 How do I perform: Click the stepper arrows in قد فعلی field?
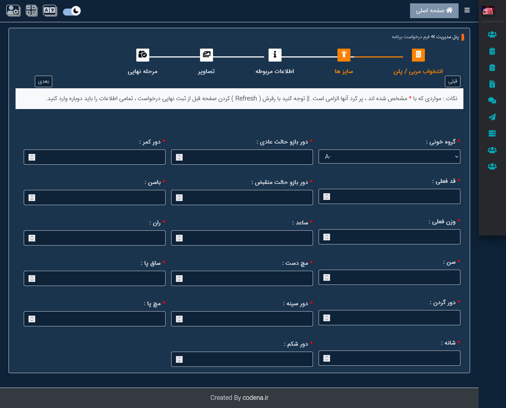327,197
